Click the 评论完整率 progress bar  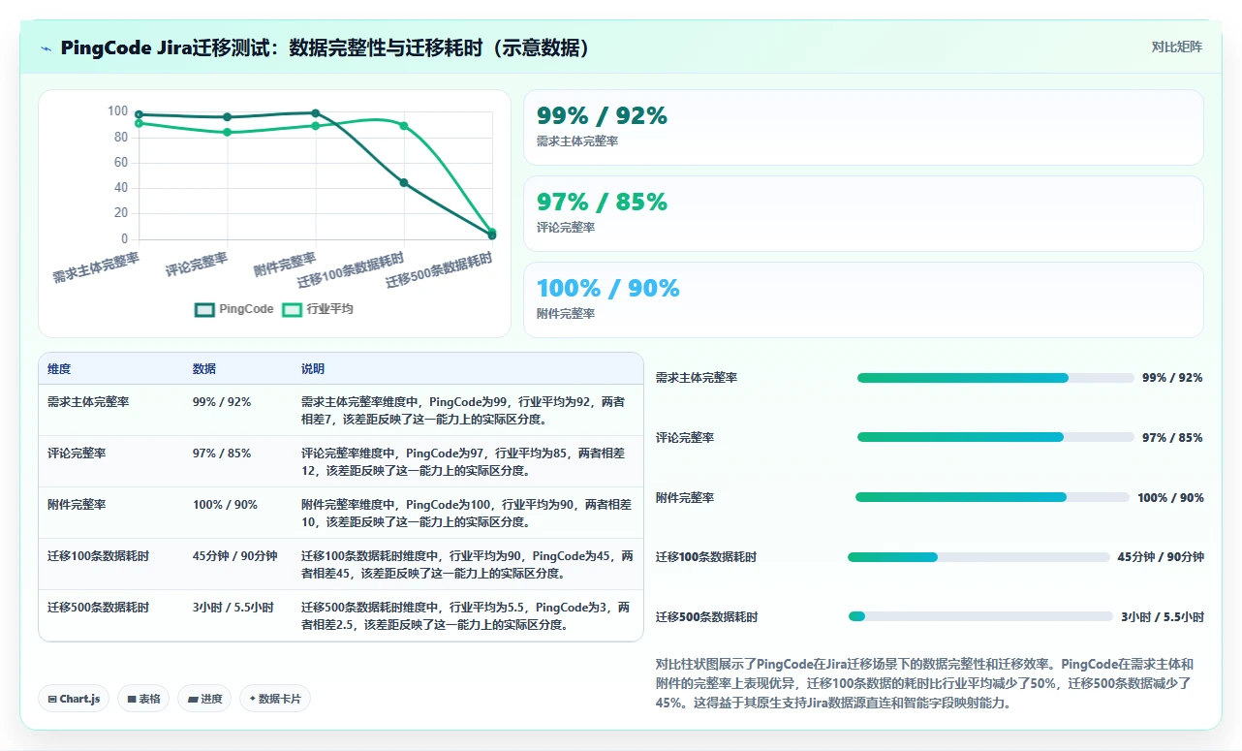995,437
